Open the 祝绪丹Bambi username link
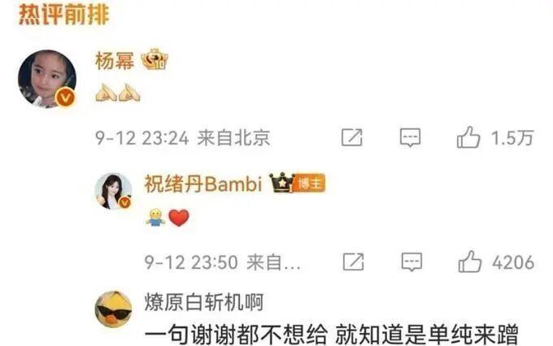Viewport: 553px width, 346px height. pos(203,184)
